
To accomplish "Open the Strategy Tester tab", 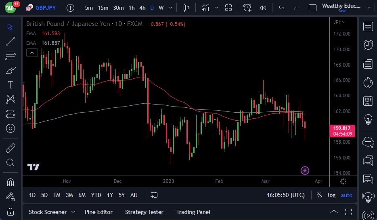I will [x=144, y=212].
